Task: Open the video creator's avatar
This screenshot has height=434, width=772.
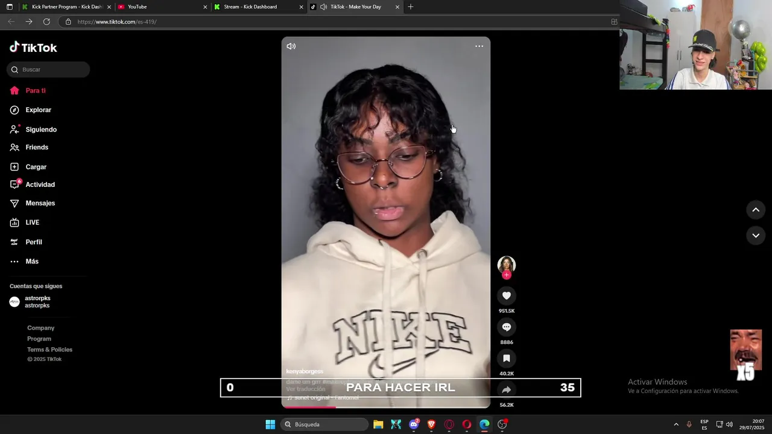Action: pos(506,265)
